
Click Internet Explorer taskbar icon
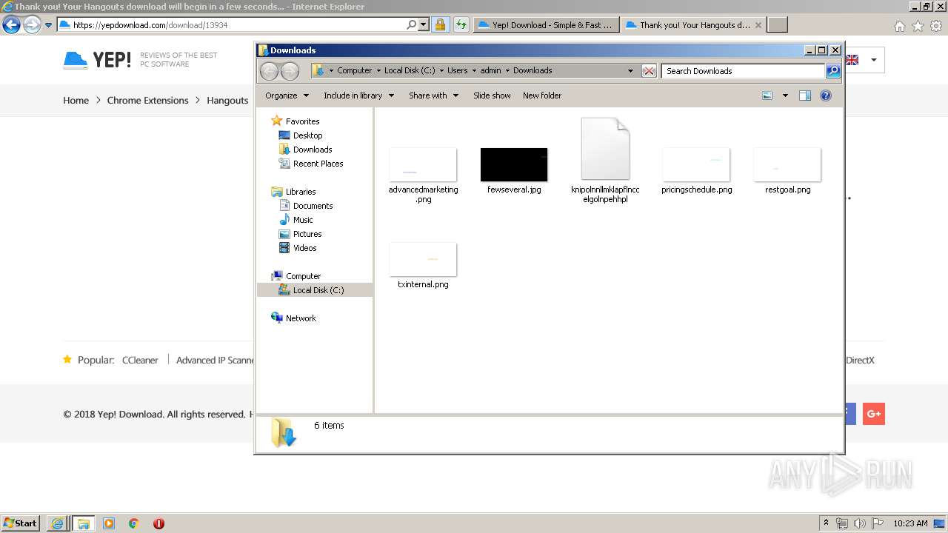57,523
